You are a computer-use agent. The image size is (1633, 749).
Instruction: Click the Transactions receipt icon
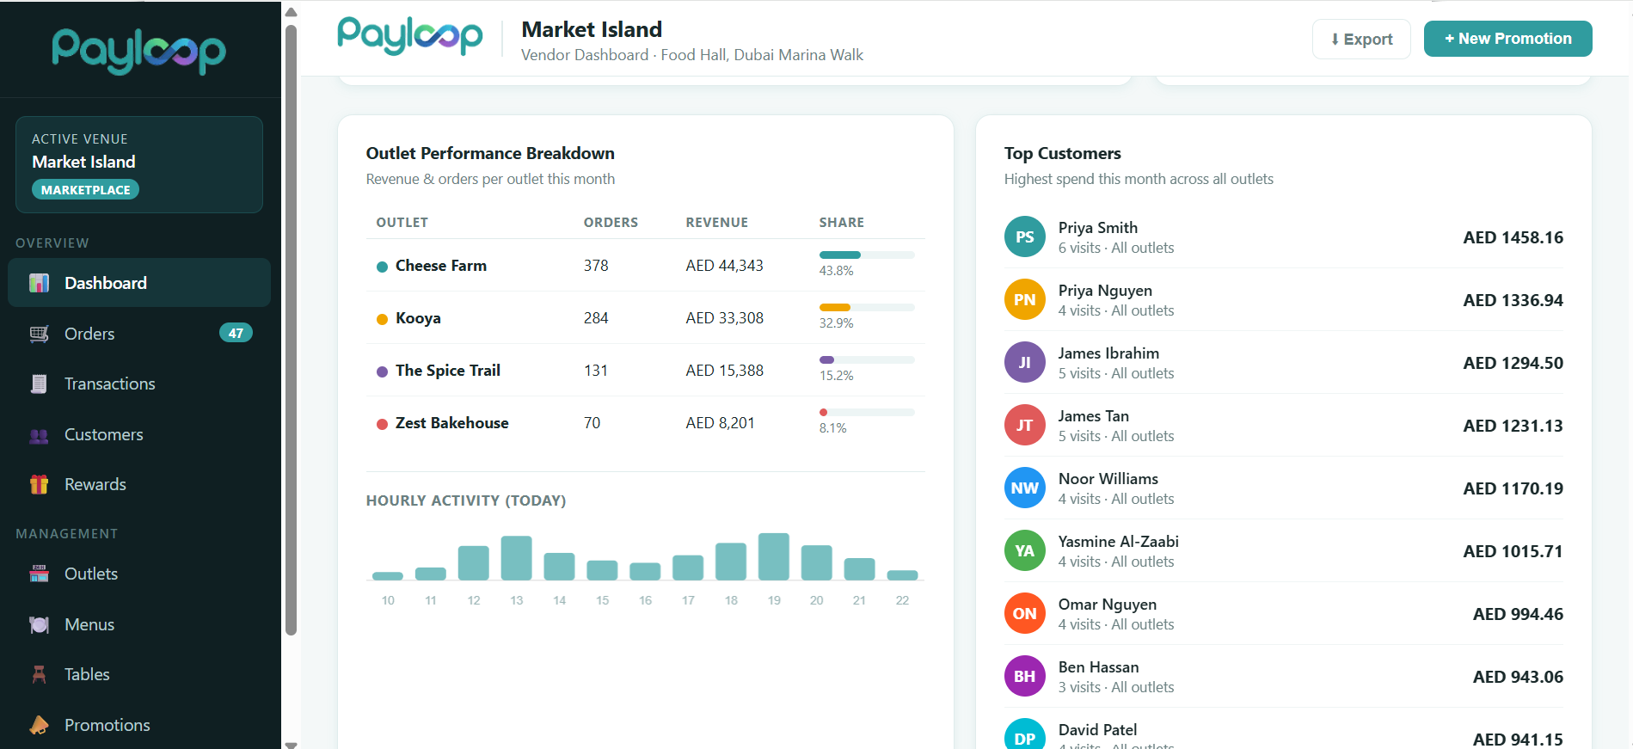pos(39,384)
